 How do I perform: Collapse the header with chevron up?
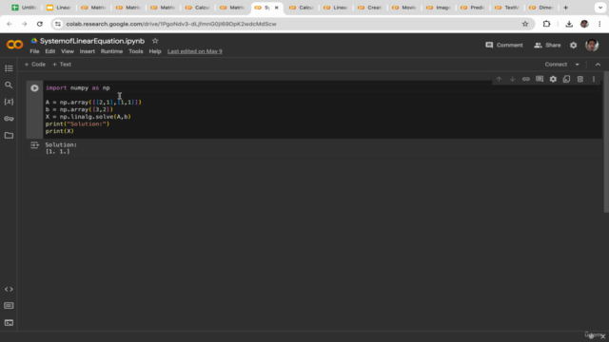point(598,65)
